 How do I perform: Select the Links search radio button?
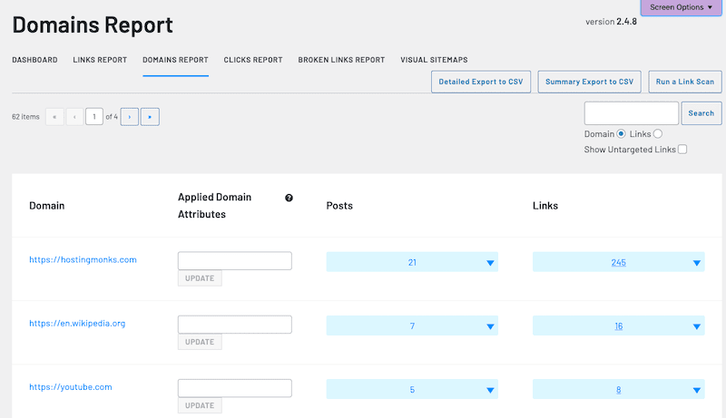click(x=658, y=133)
